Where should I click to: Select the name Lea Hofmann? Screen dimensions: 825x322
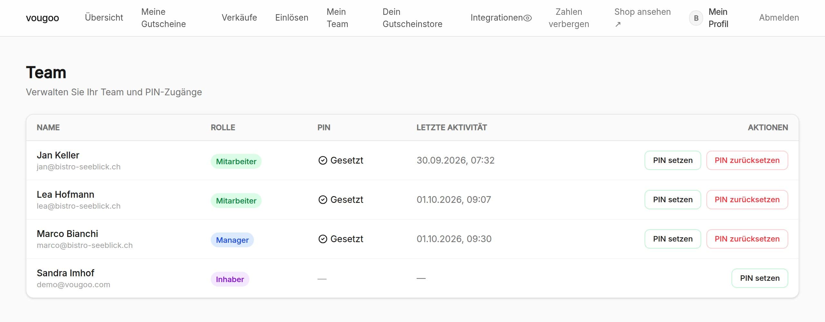pos(65,194)
